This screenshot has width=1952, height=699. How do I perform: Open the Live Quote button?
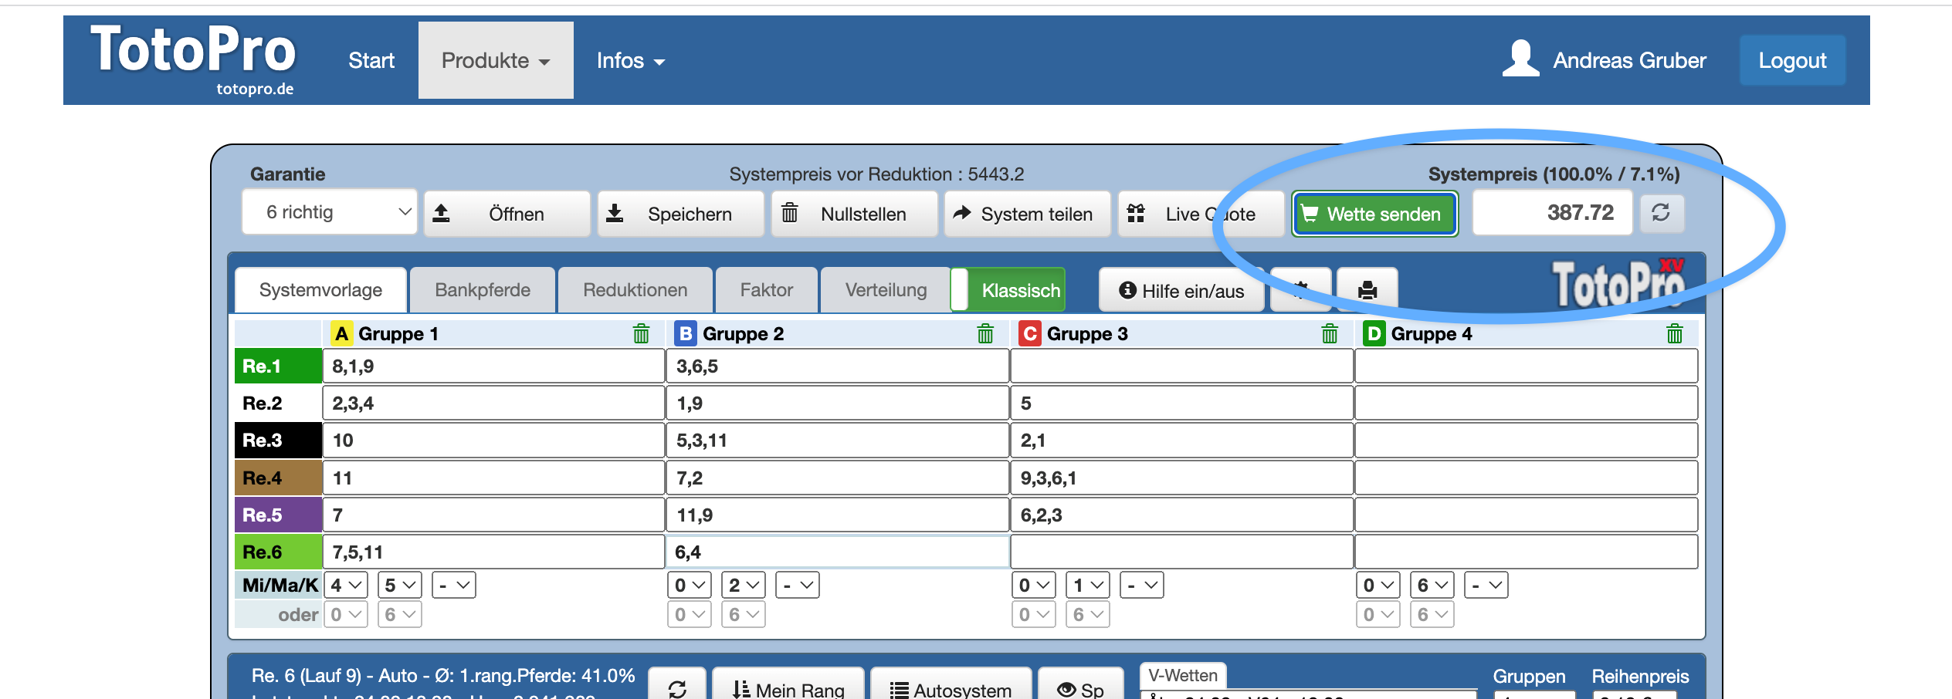1201,214
